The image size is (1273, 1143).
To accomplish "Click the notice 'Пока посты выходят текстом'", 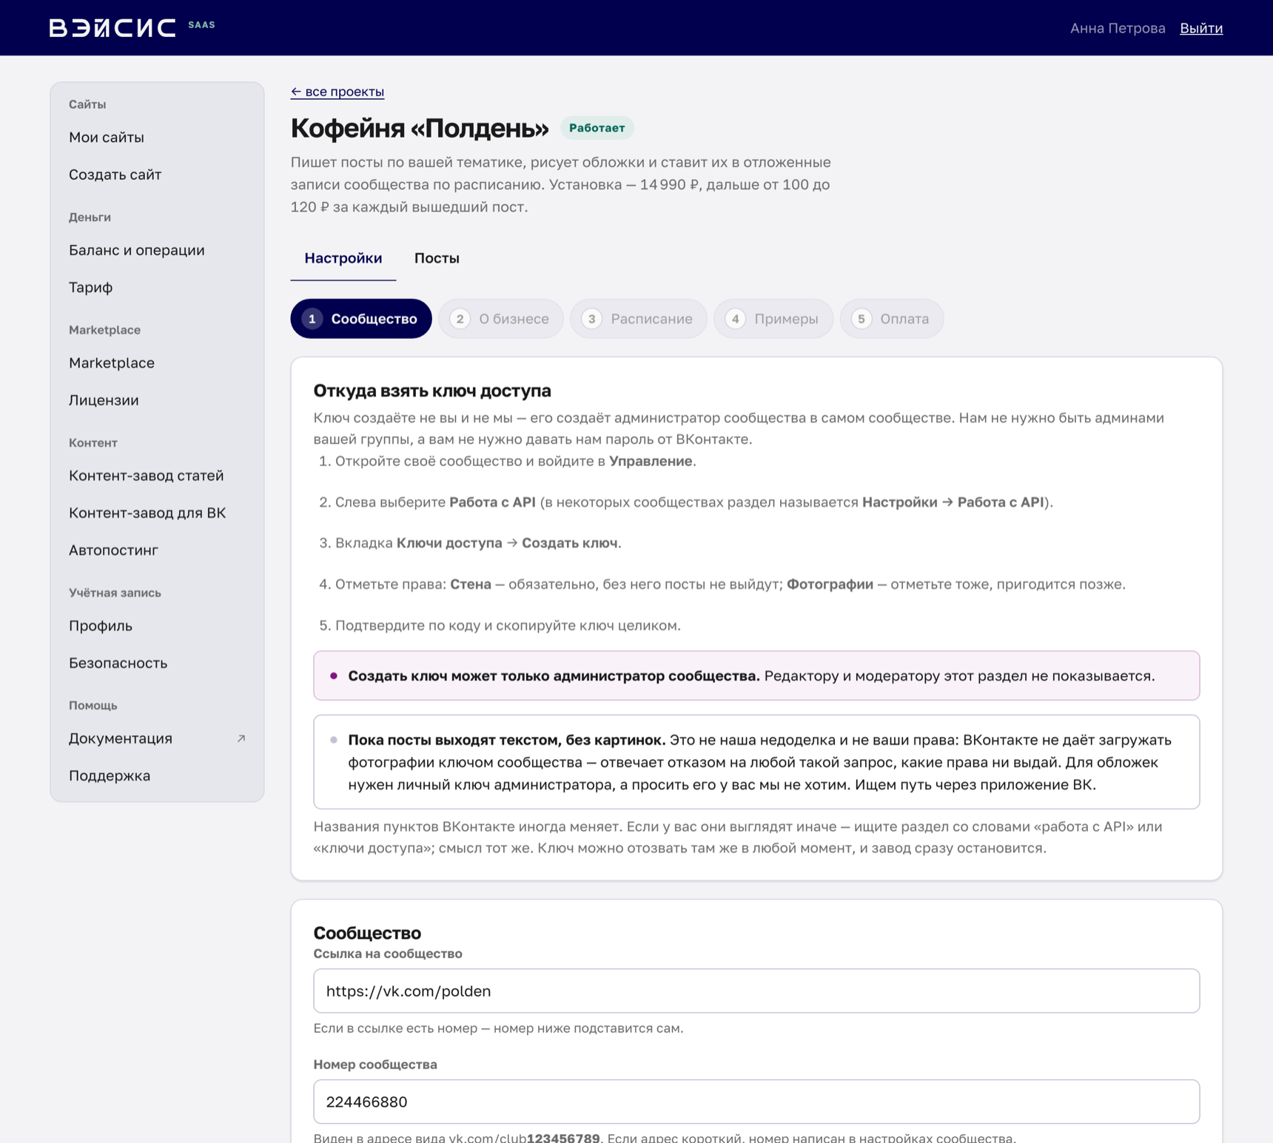I will pos(756,762).
